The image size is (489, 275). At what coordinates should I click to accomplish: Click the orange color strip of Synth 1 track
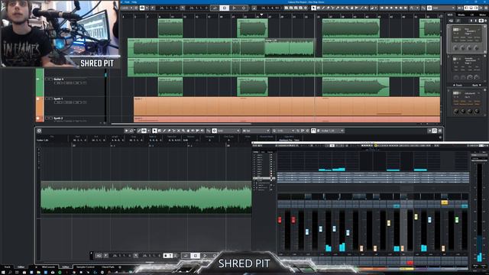click(x=40, y=107)
